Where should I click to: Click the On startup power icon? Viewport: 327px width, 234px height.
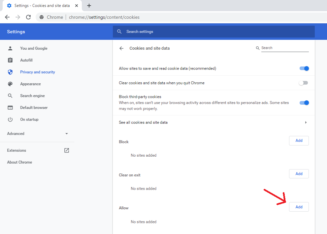[10, 119]
